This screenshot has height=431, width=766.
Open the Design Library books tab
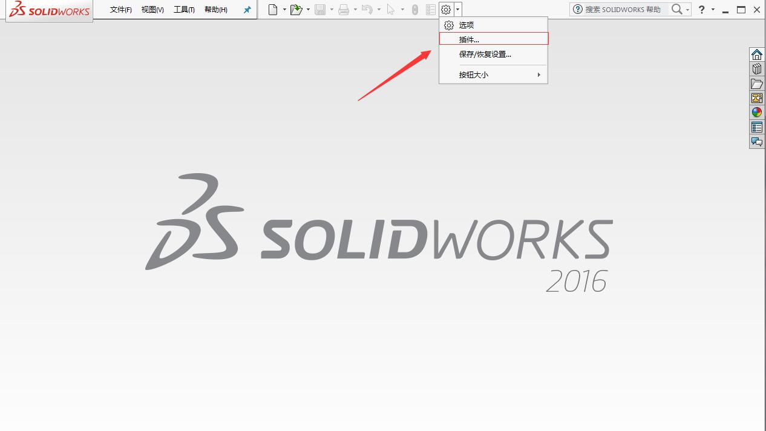(x=757, y=69)
